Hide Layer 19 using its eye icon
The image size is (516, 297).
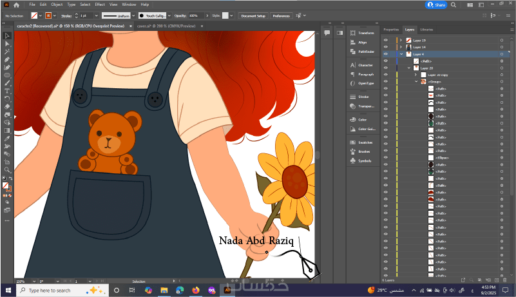[386, 40]
